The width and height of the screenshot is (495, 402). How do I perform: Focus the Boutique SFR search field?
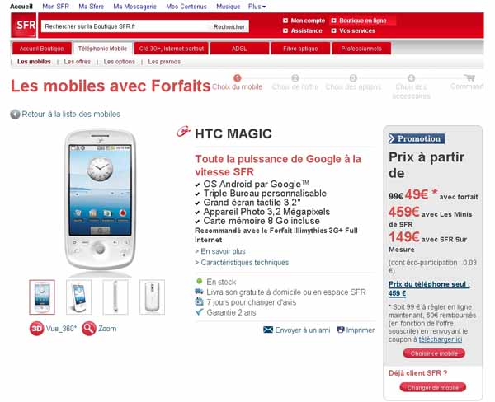click(x=125, y=26)
